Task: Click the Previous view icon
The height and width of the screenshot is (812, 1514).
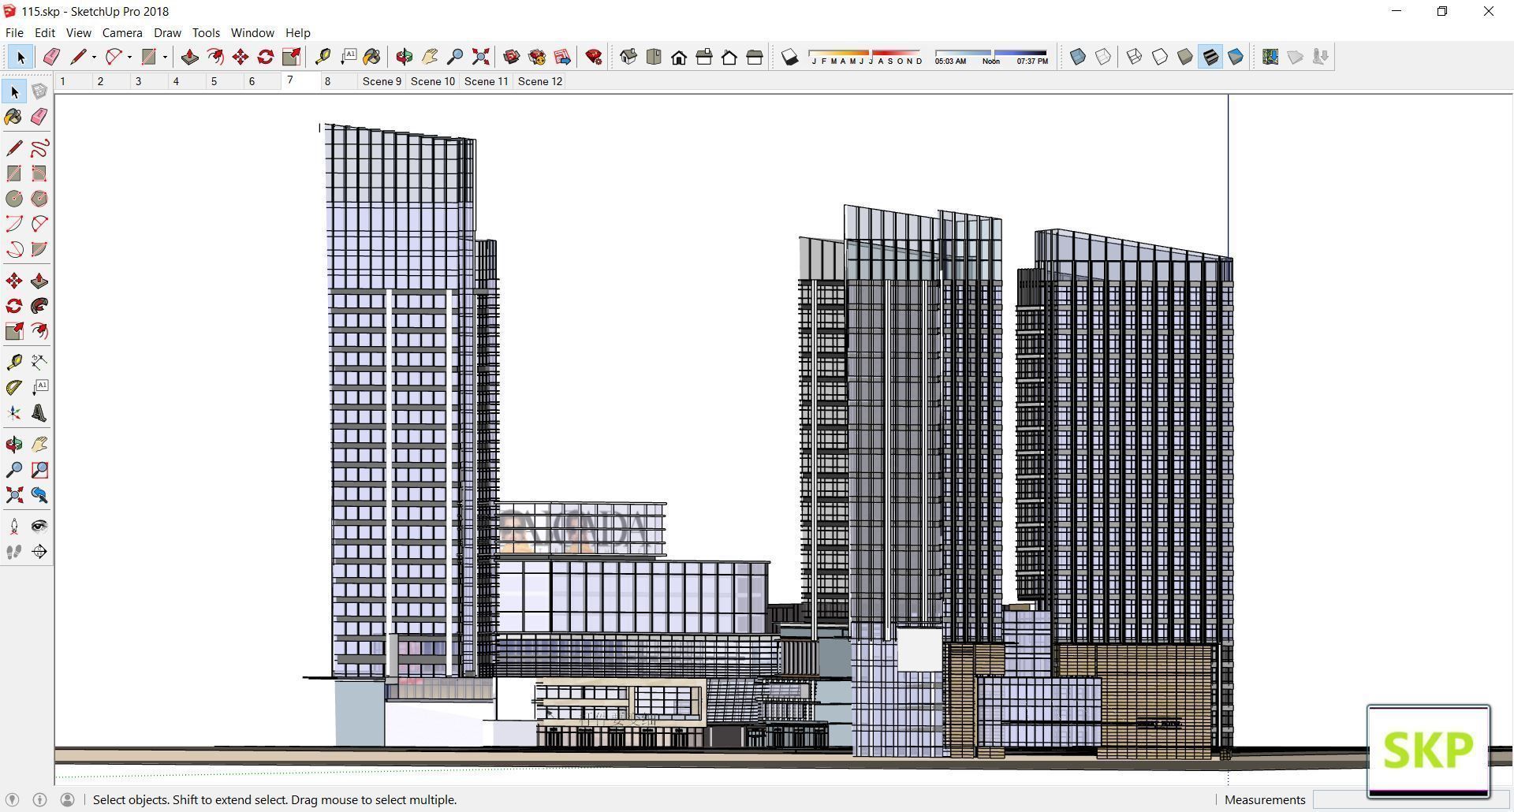Action: coord(39,495)
